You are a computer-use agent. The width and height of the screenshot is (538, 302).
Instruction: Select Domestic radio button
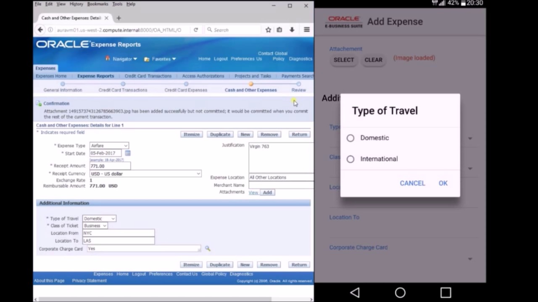(351, 138)
